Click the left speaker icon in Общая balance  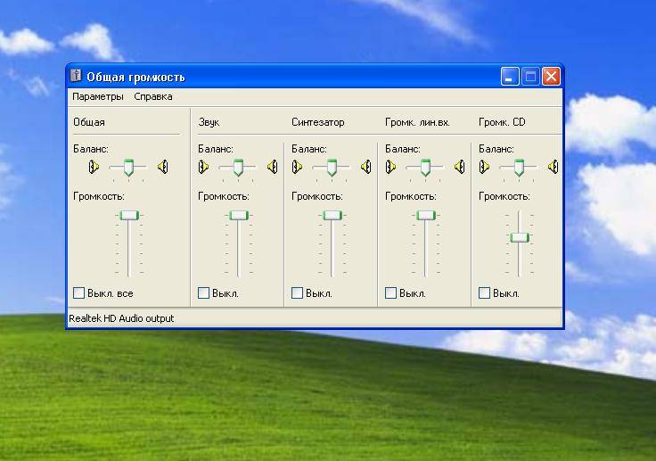94,167
